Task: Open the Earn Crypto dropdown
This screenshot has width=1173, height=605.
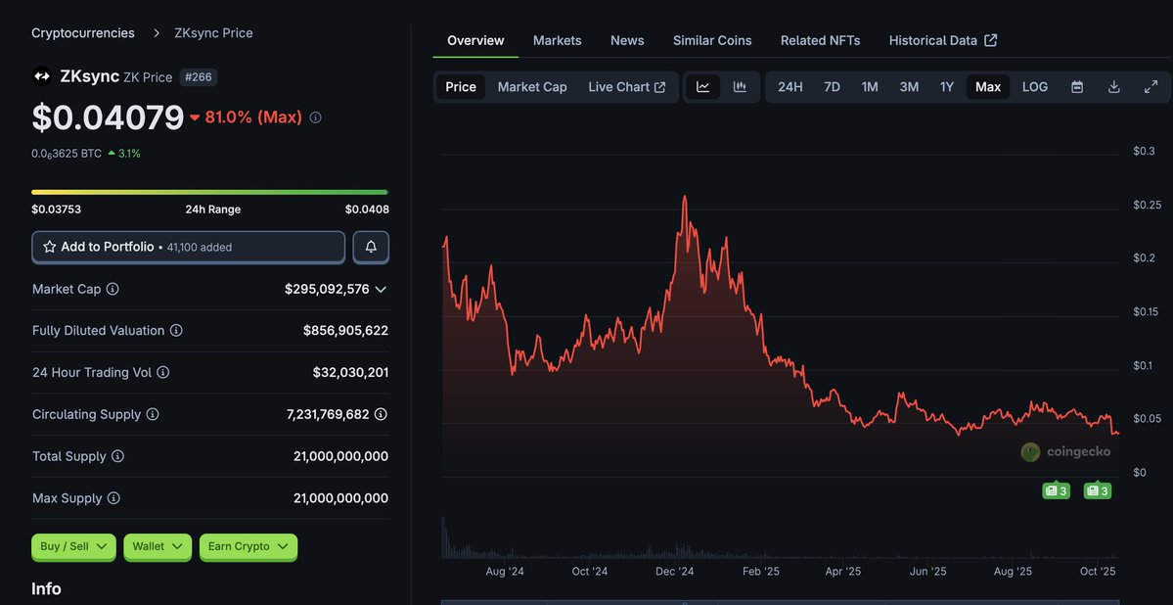Action: coord(248,546)
